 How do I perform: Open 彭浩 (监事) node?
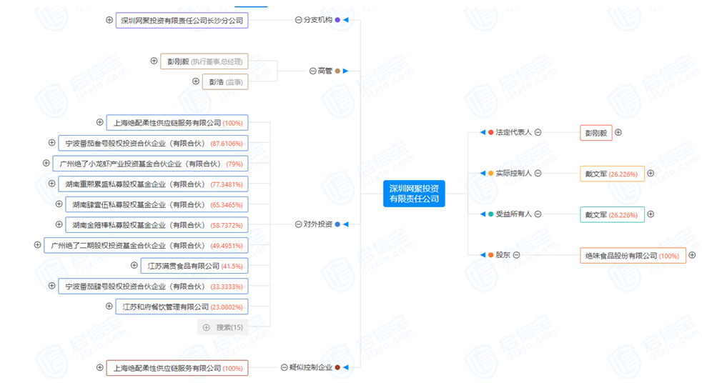click(x=225, y=82)
